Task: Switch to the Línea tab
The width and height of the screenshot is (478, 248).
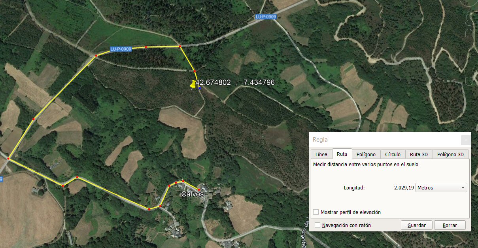Action: click(x=321, y=154)
